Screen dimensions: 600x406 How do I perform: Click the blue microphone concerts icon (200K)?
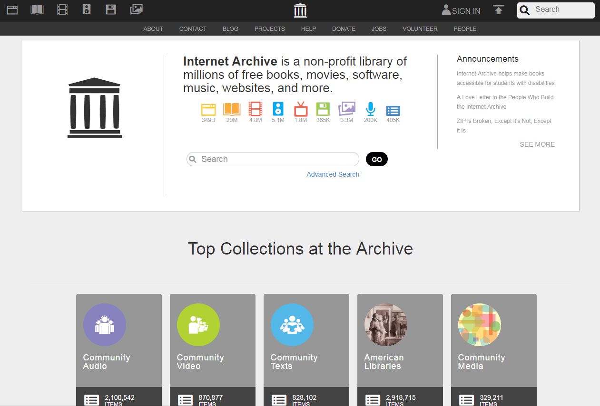[x=371, y=109]
